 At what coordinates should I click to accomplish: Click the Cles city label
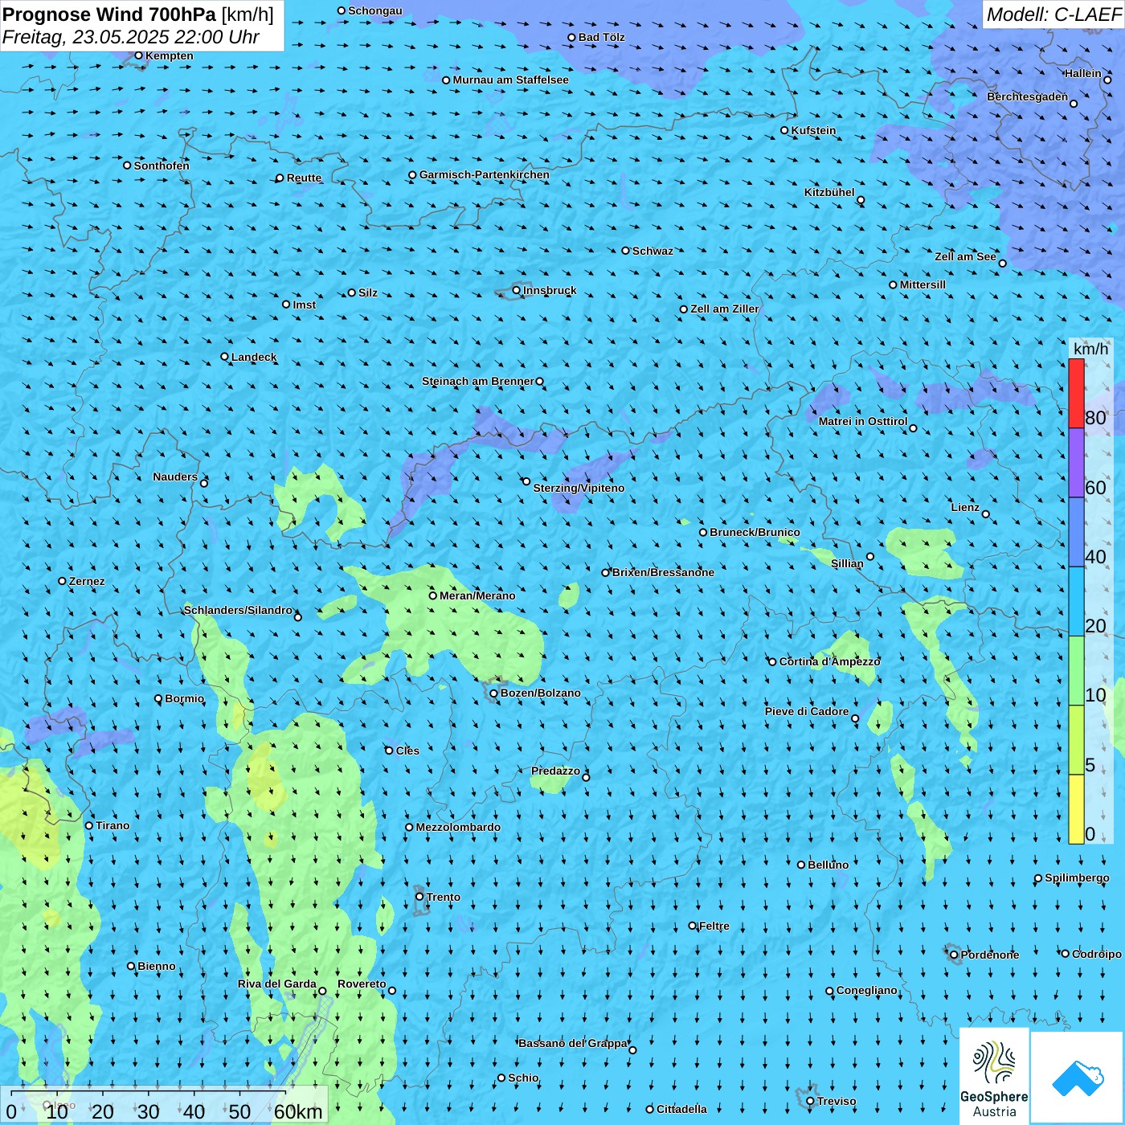tap(407, 751)
